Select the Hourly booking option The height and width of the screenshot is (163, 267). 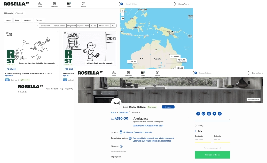196,125
